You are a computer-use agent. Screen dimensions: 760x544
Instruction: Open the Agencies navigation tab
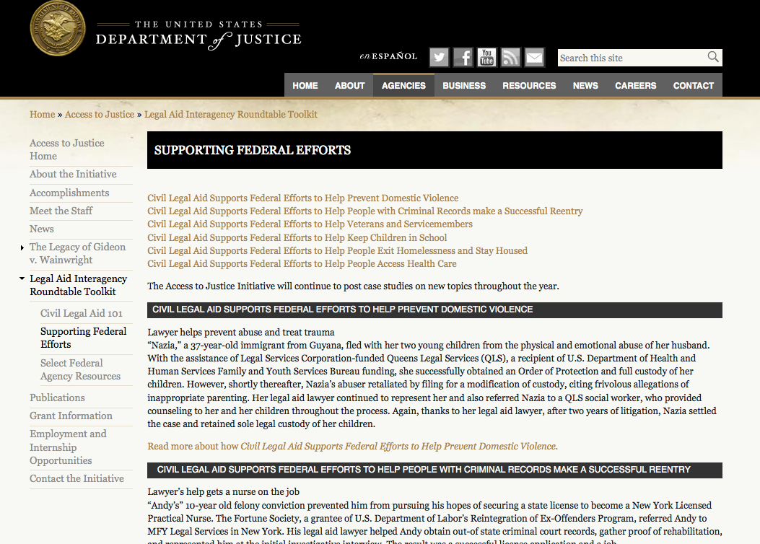(403, 85)
